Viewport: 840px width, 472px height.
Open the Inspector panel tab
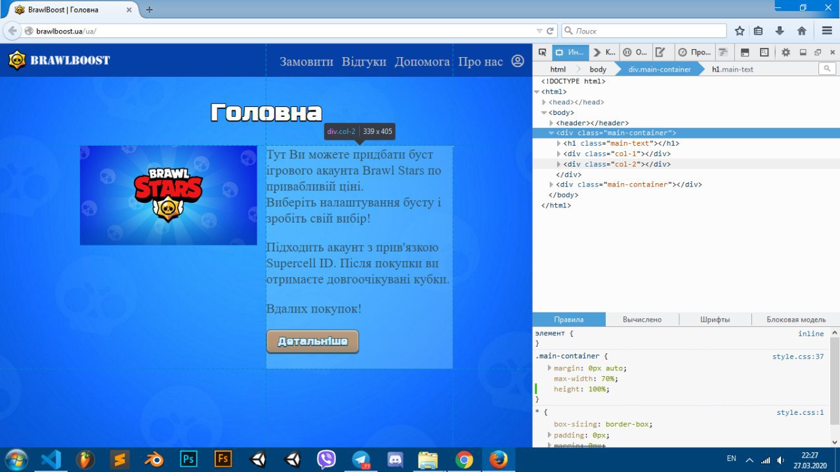tap(569, 53)
